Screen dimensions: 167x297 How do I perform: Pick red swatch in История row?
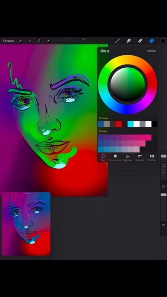pyautogui.click(x=119, y=124)
